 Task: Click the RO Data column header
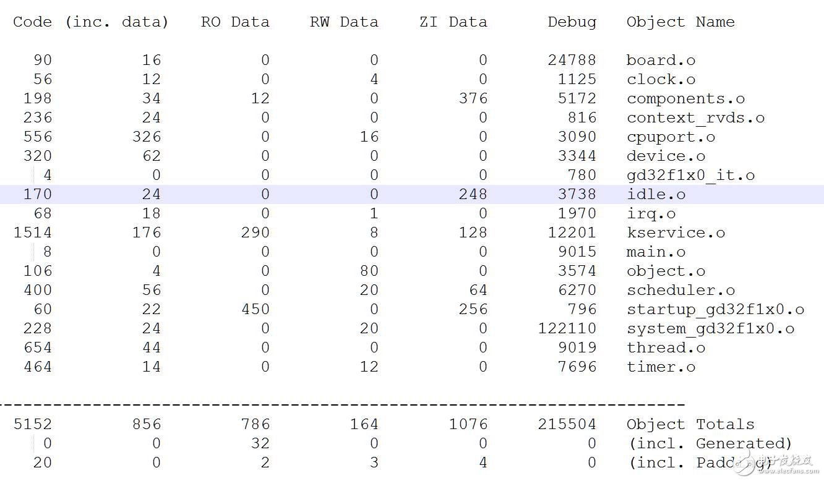pos(235,22)
